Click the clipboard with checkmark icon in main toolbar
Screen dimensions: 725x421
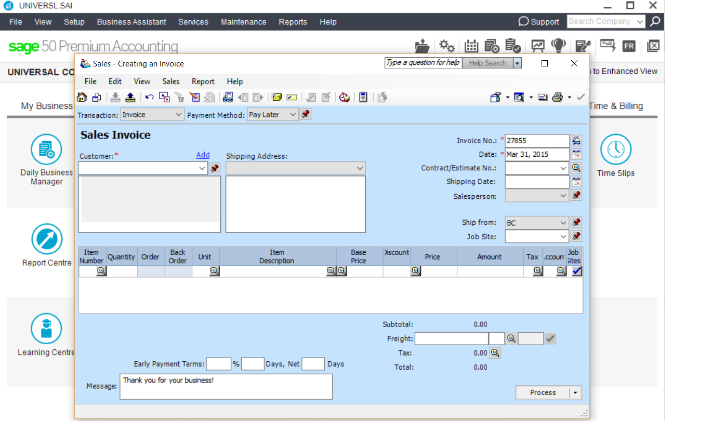pyautogui.click(x=513, y=46)
